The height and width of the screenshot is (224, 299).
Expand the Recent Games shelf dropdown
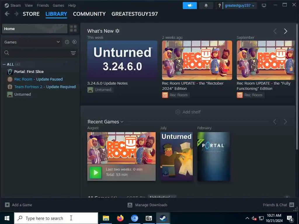point(122,122)
